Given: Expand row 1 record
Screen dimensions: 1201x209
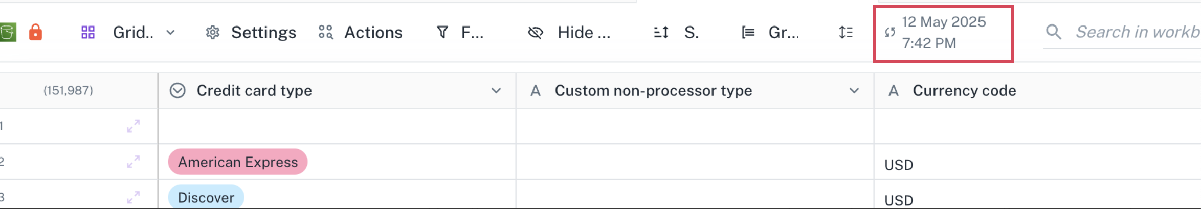Looking at the screenshot, I should pos(134,126).
